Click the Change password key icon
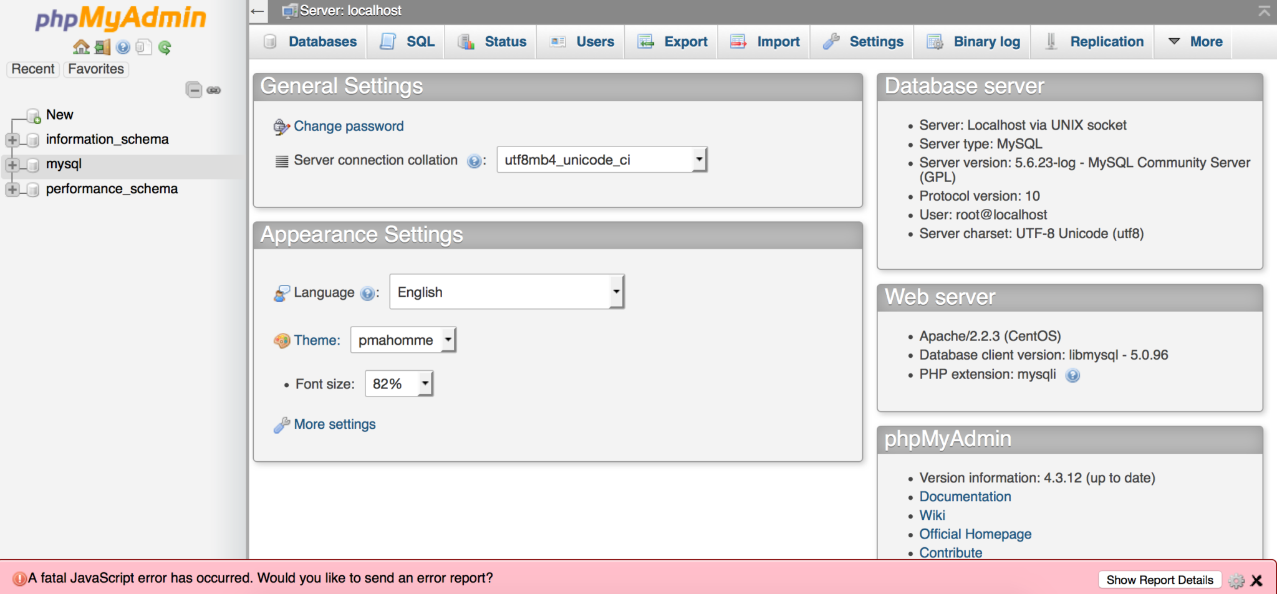The width and height of the screenshot is (1277, 594). coord(282,127)
